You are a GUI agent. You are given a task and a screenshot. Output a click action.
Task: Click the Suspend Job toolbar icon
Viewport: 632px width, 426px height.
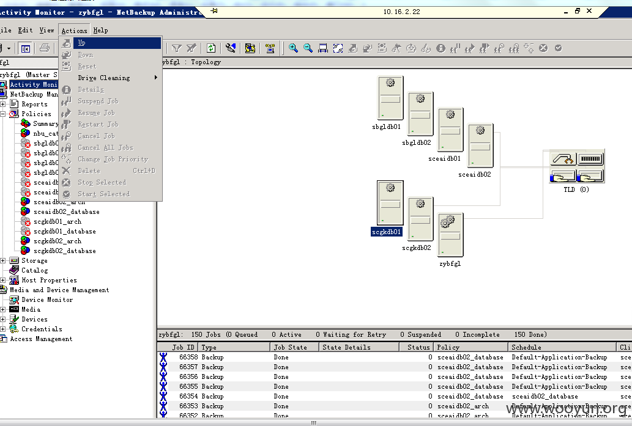(455, 48)
